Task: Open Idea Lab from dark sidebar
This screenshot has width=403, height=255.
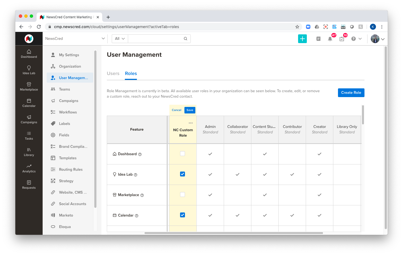Action: coord(29,70)
